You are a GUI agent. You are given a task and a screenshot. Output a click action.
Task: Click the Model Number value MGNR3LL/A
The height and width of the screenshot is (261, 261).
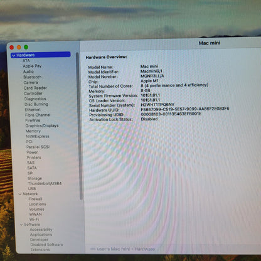pos(152,76)
